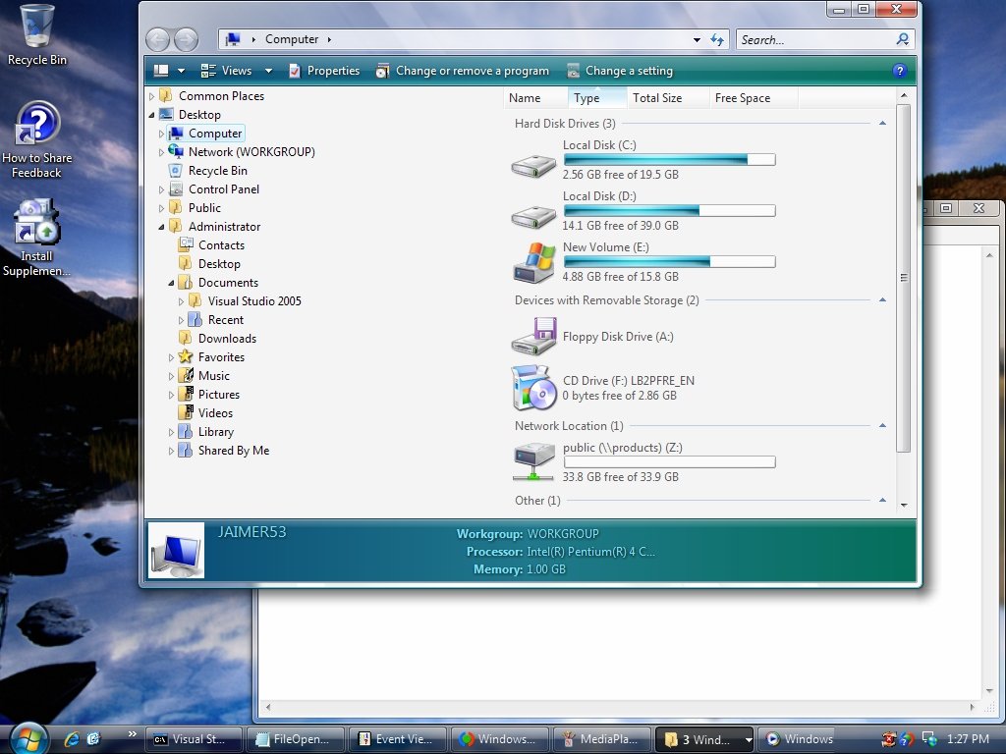Click the Help question mark icon
The image size is (1006, 754).
898,71
